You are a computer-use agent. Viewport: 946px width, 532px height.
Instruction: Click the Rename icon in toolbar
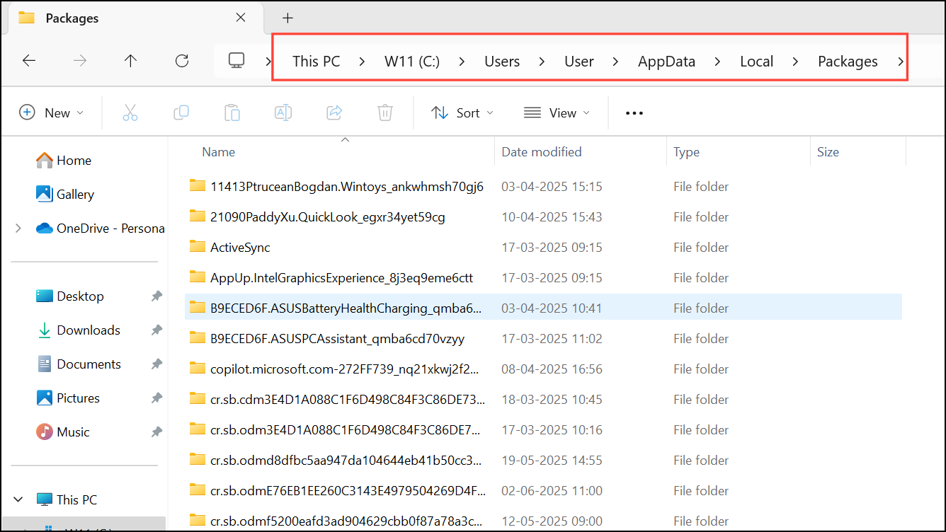283,112
